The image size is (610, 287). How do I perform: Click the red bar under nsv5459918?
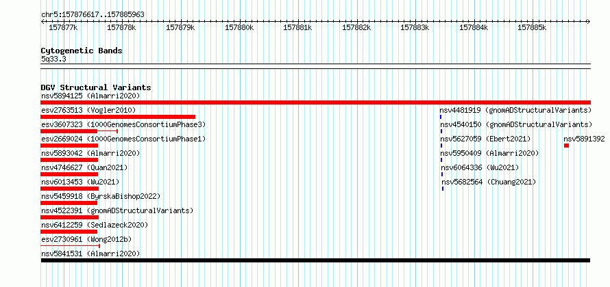tap(69, 203)
